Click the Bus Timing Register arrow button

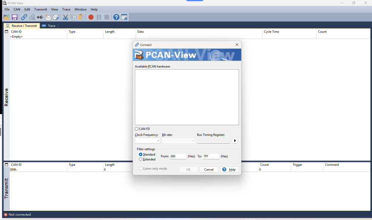235,141
